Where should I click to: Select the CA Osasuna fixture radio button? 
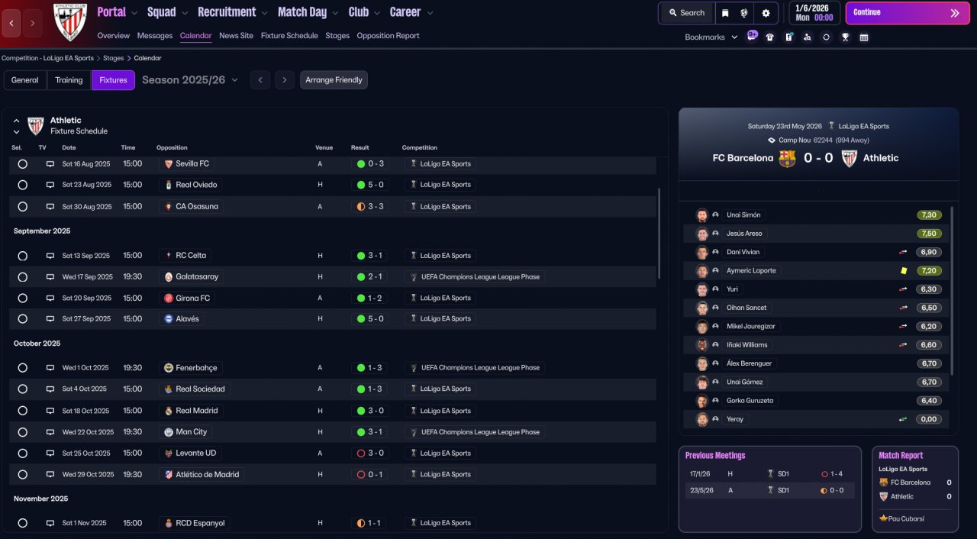tap(22, 207)
